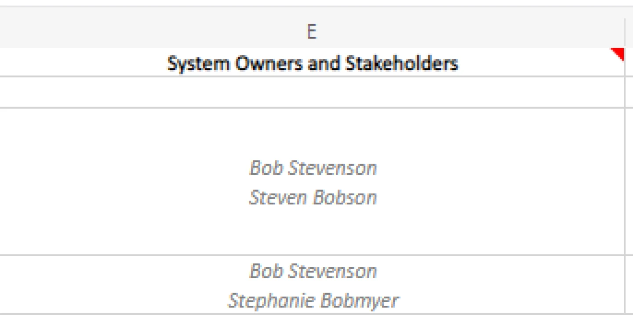Viewport: 633px width, 315px height.
Task: Click the red comment indicator triangle
Action: [619, 54]
